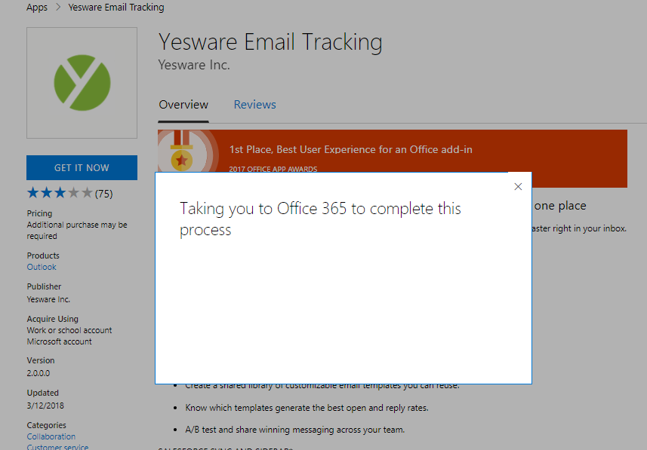
Task: Select the Overview tab
Action: [x=183, y=105]
